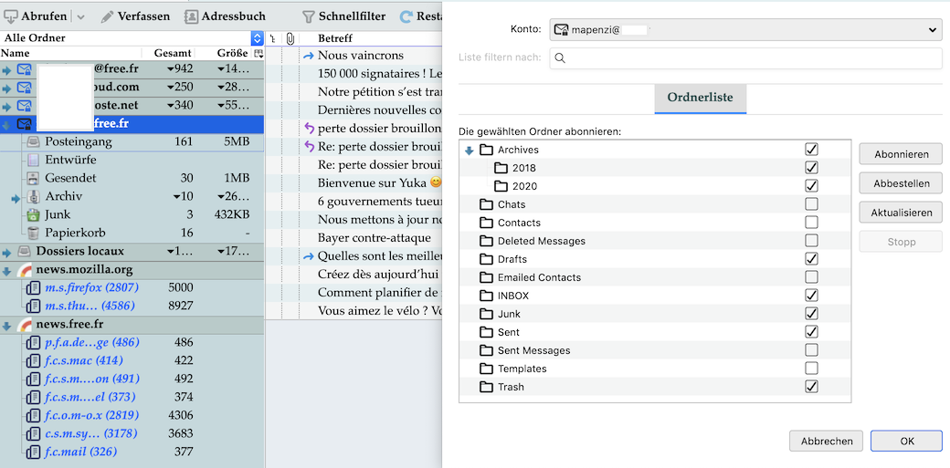Open the Adressbuch address book
The height and width of the screenshot is (468, 950).
point(225,16)
